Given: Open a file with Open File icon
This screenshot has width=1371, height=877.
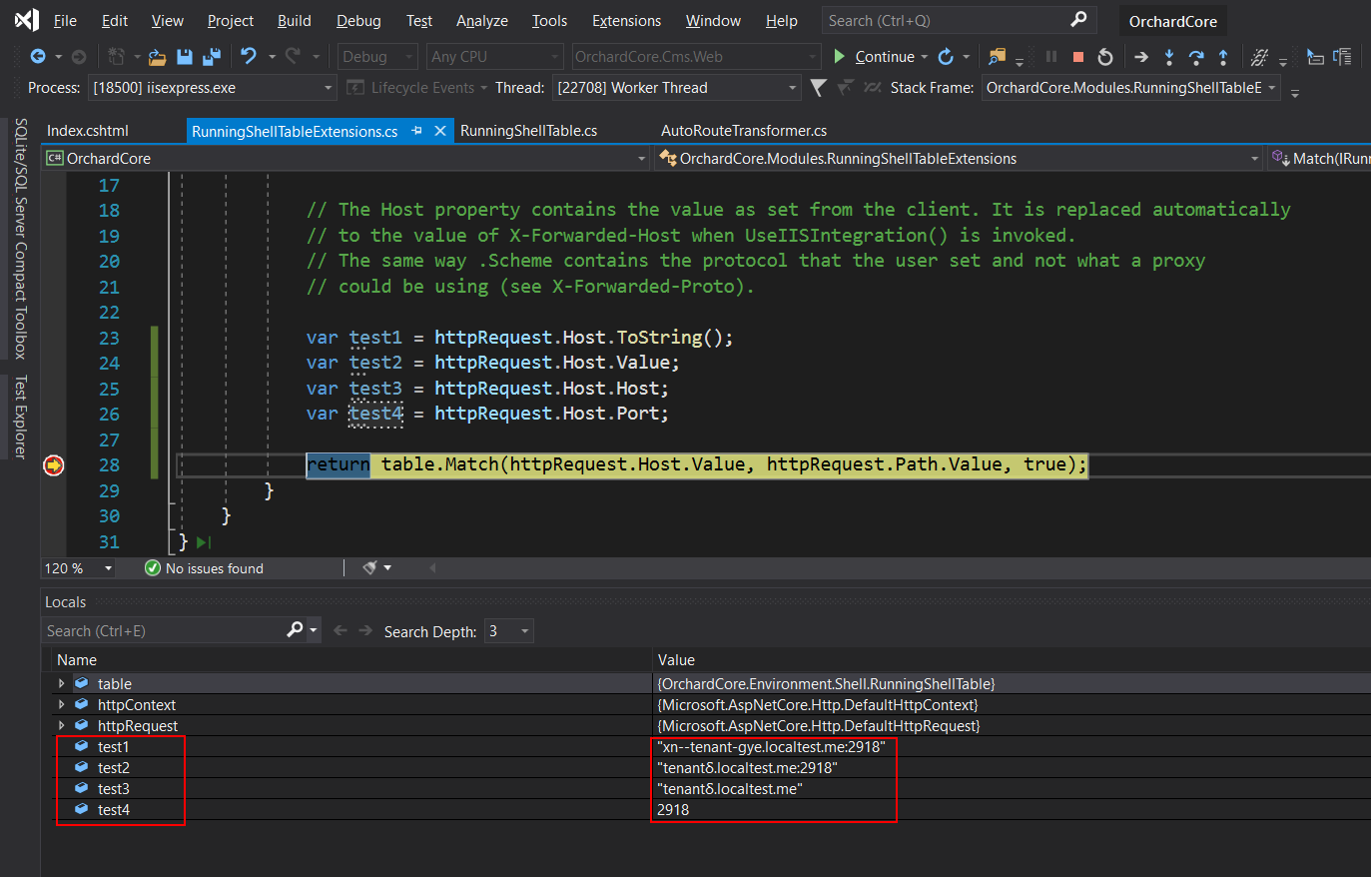Looking at the screenshot, I should click(157, 57).
